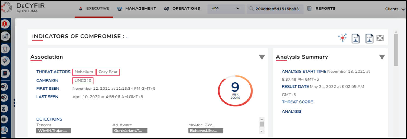
Task: Close the Indicators of Compromise panel
Action: 380,38
